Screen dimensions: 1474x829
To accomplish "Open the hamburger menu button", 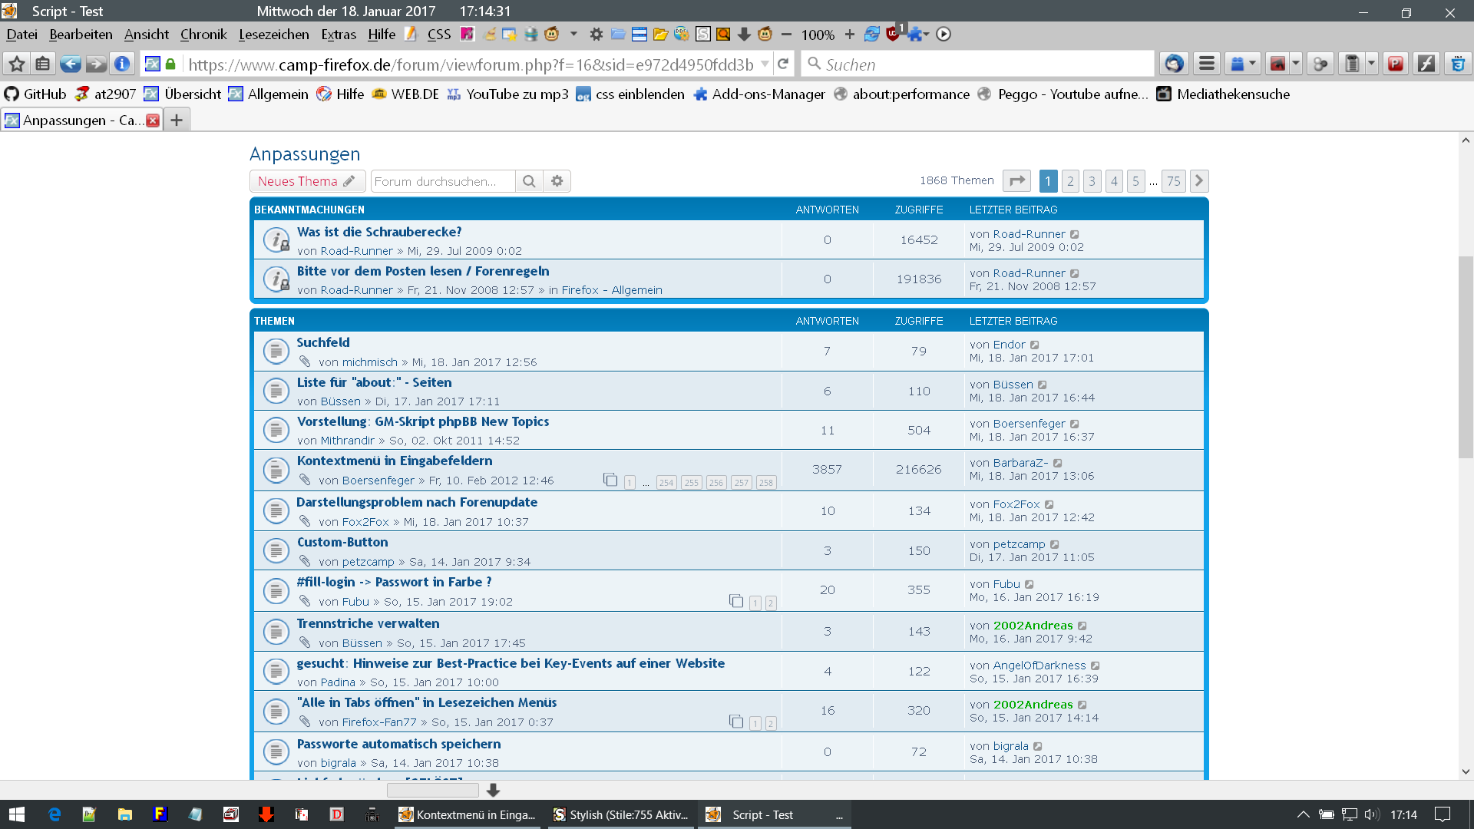I will [x=1207, y=64].
